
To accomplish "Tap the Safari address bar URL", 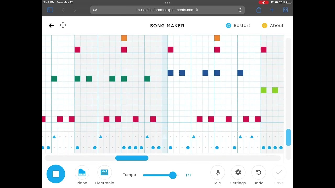I will click(167, 10).
